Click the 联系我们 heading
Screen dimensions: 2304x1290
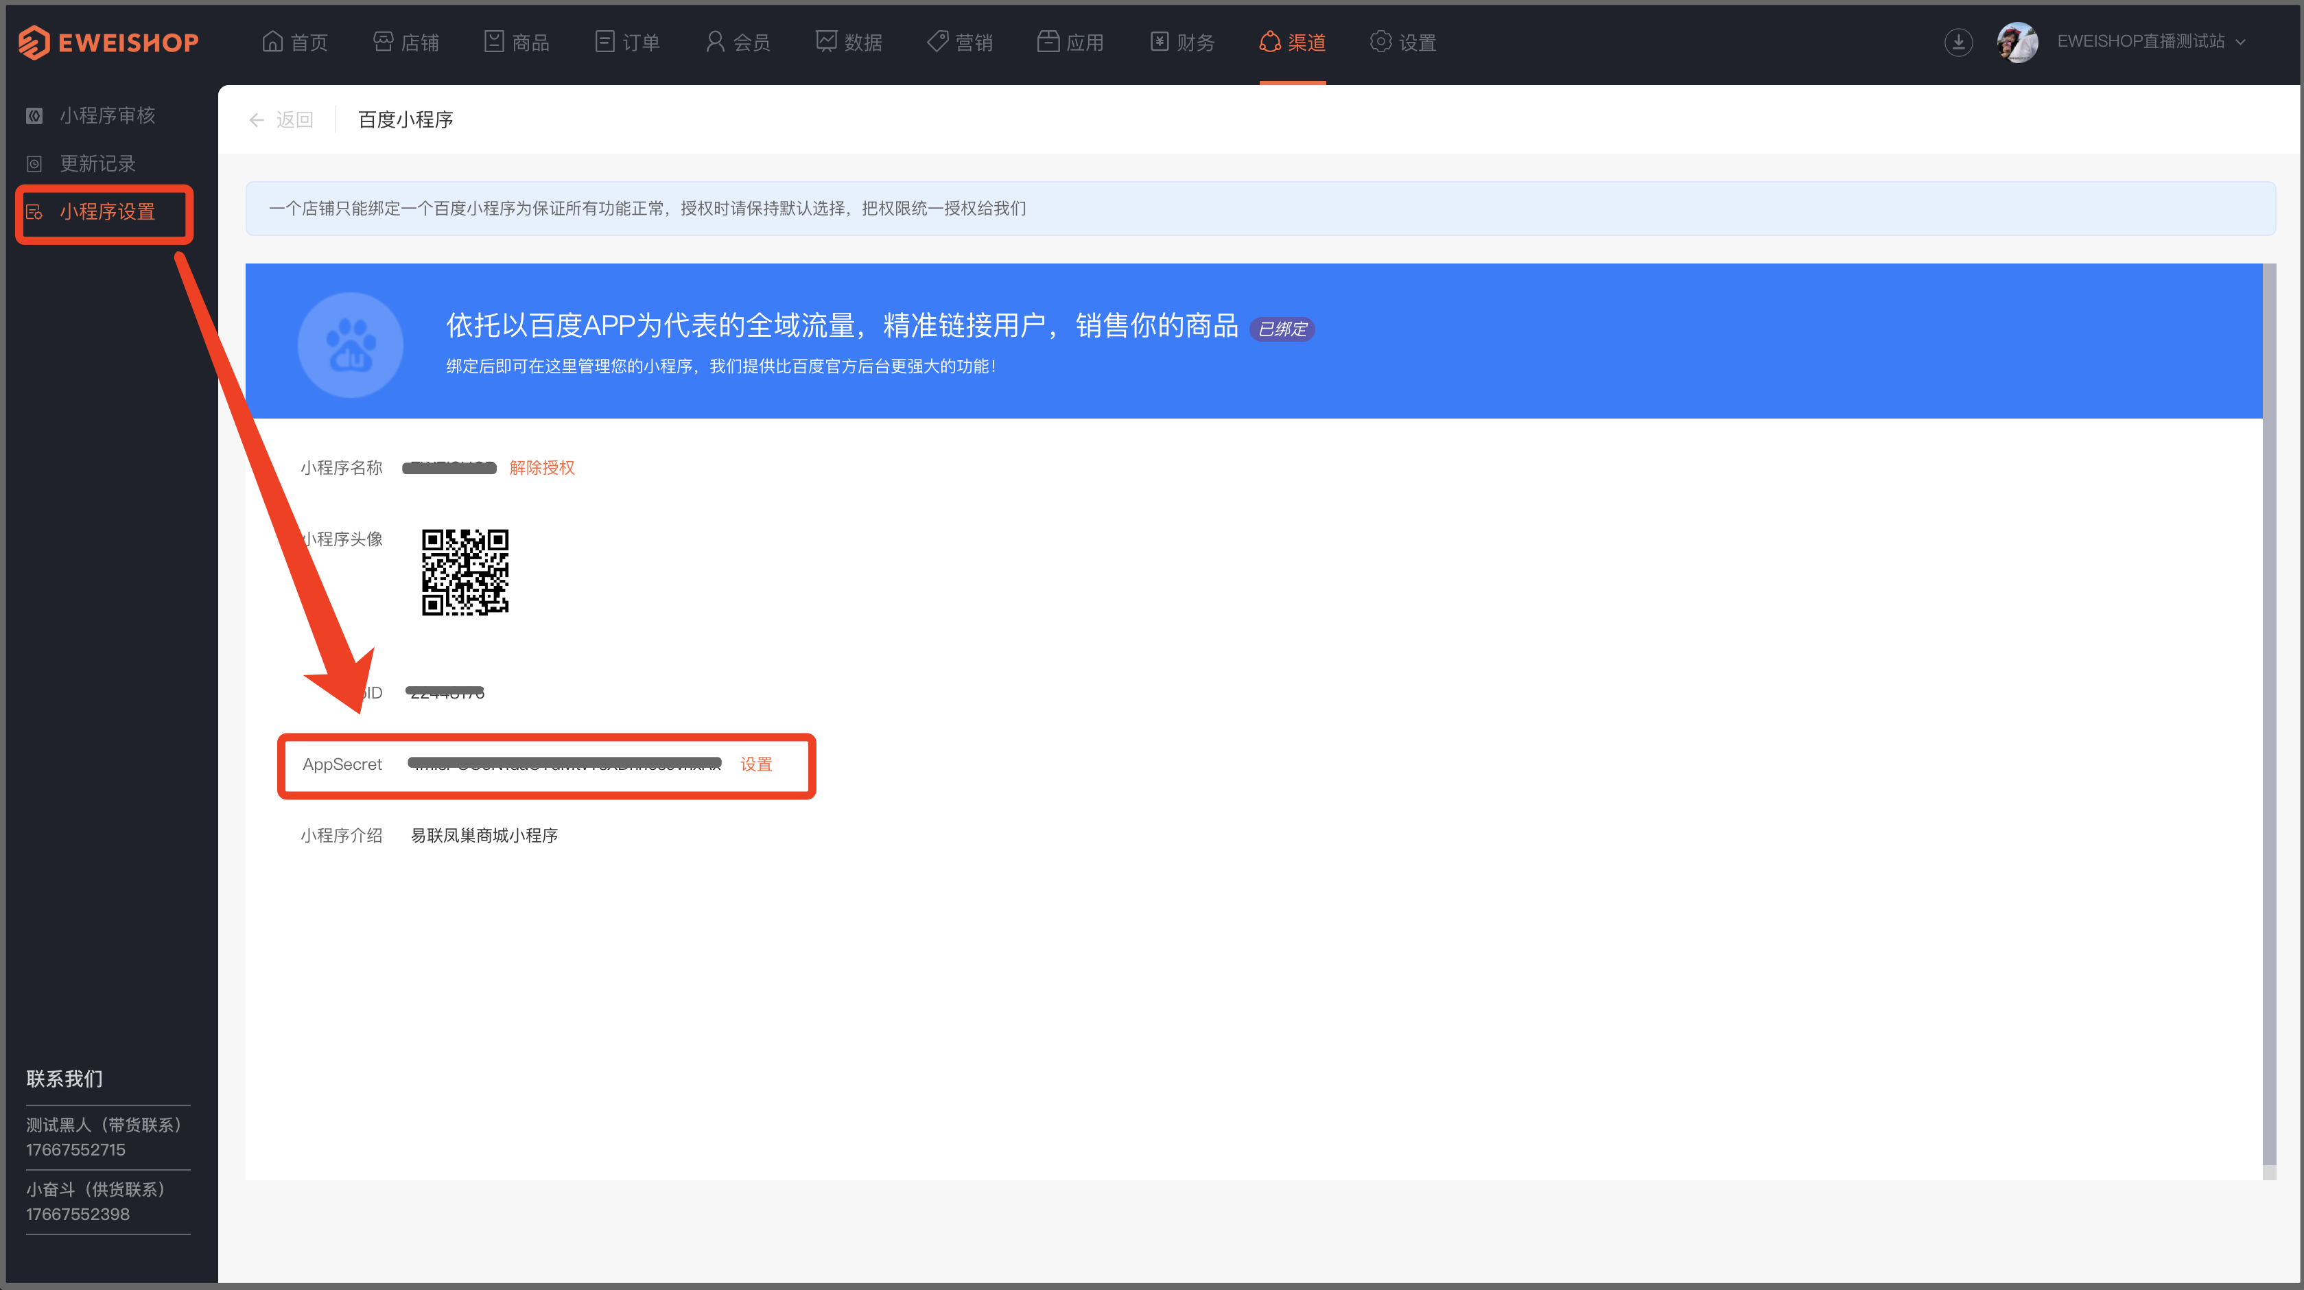tap(64, 1079)
